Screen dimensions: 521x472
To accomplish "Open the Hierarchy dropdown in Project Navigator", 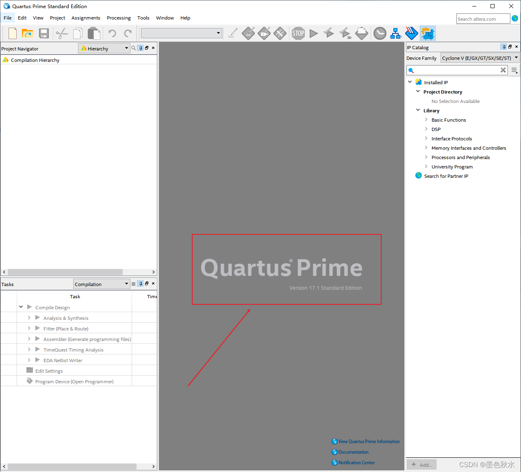I will 104,48.
